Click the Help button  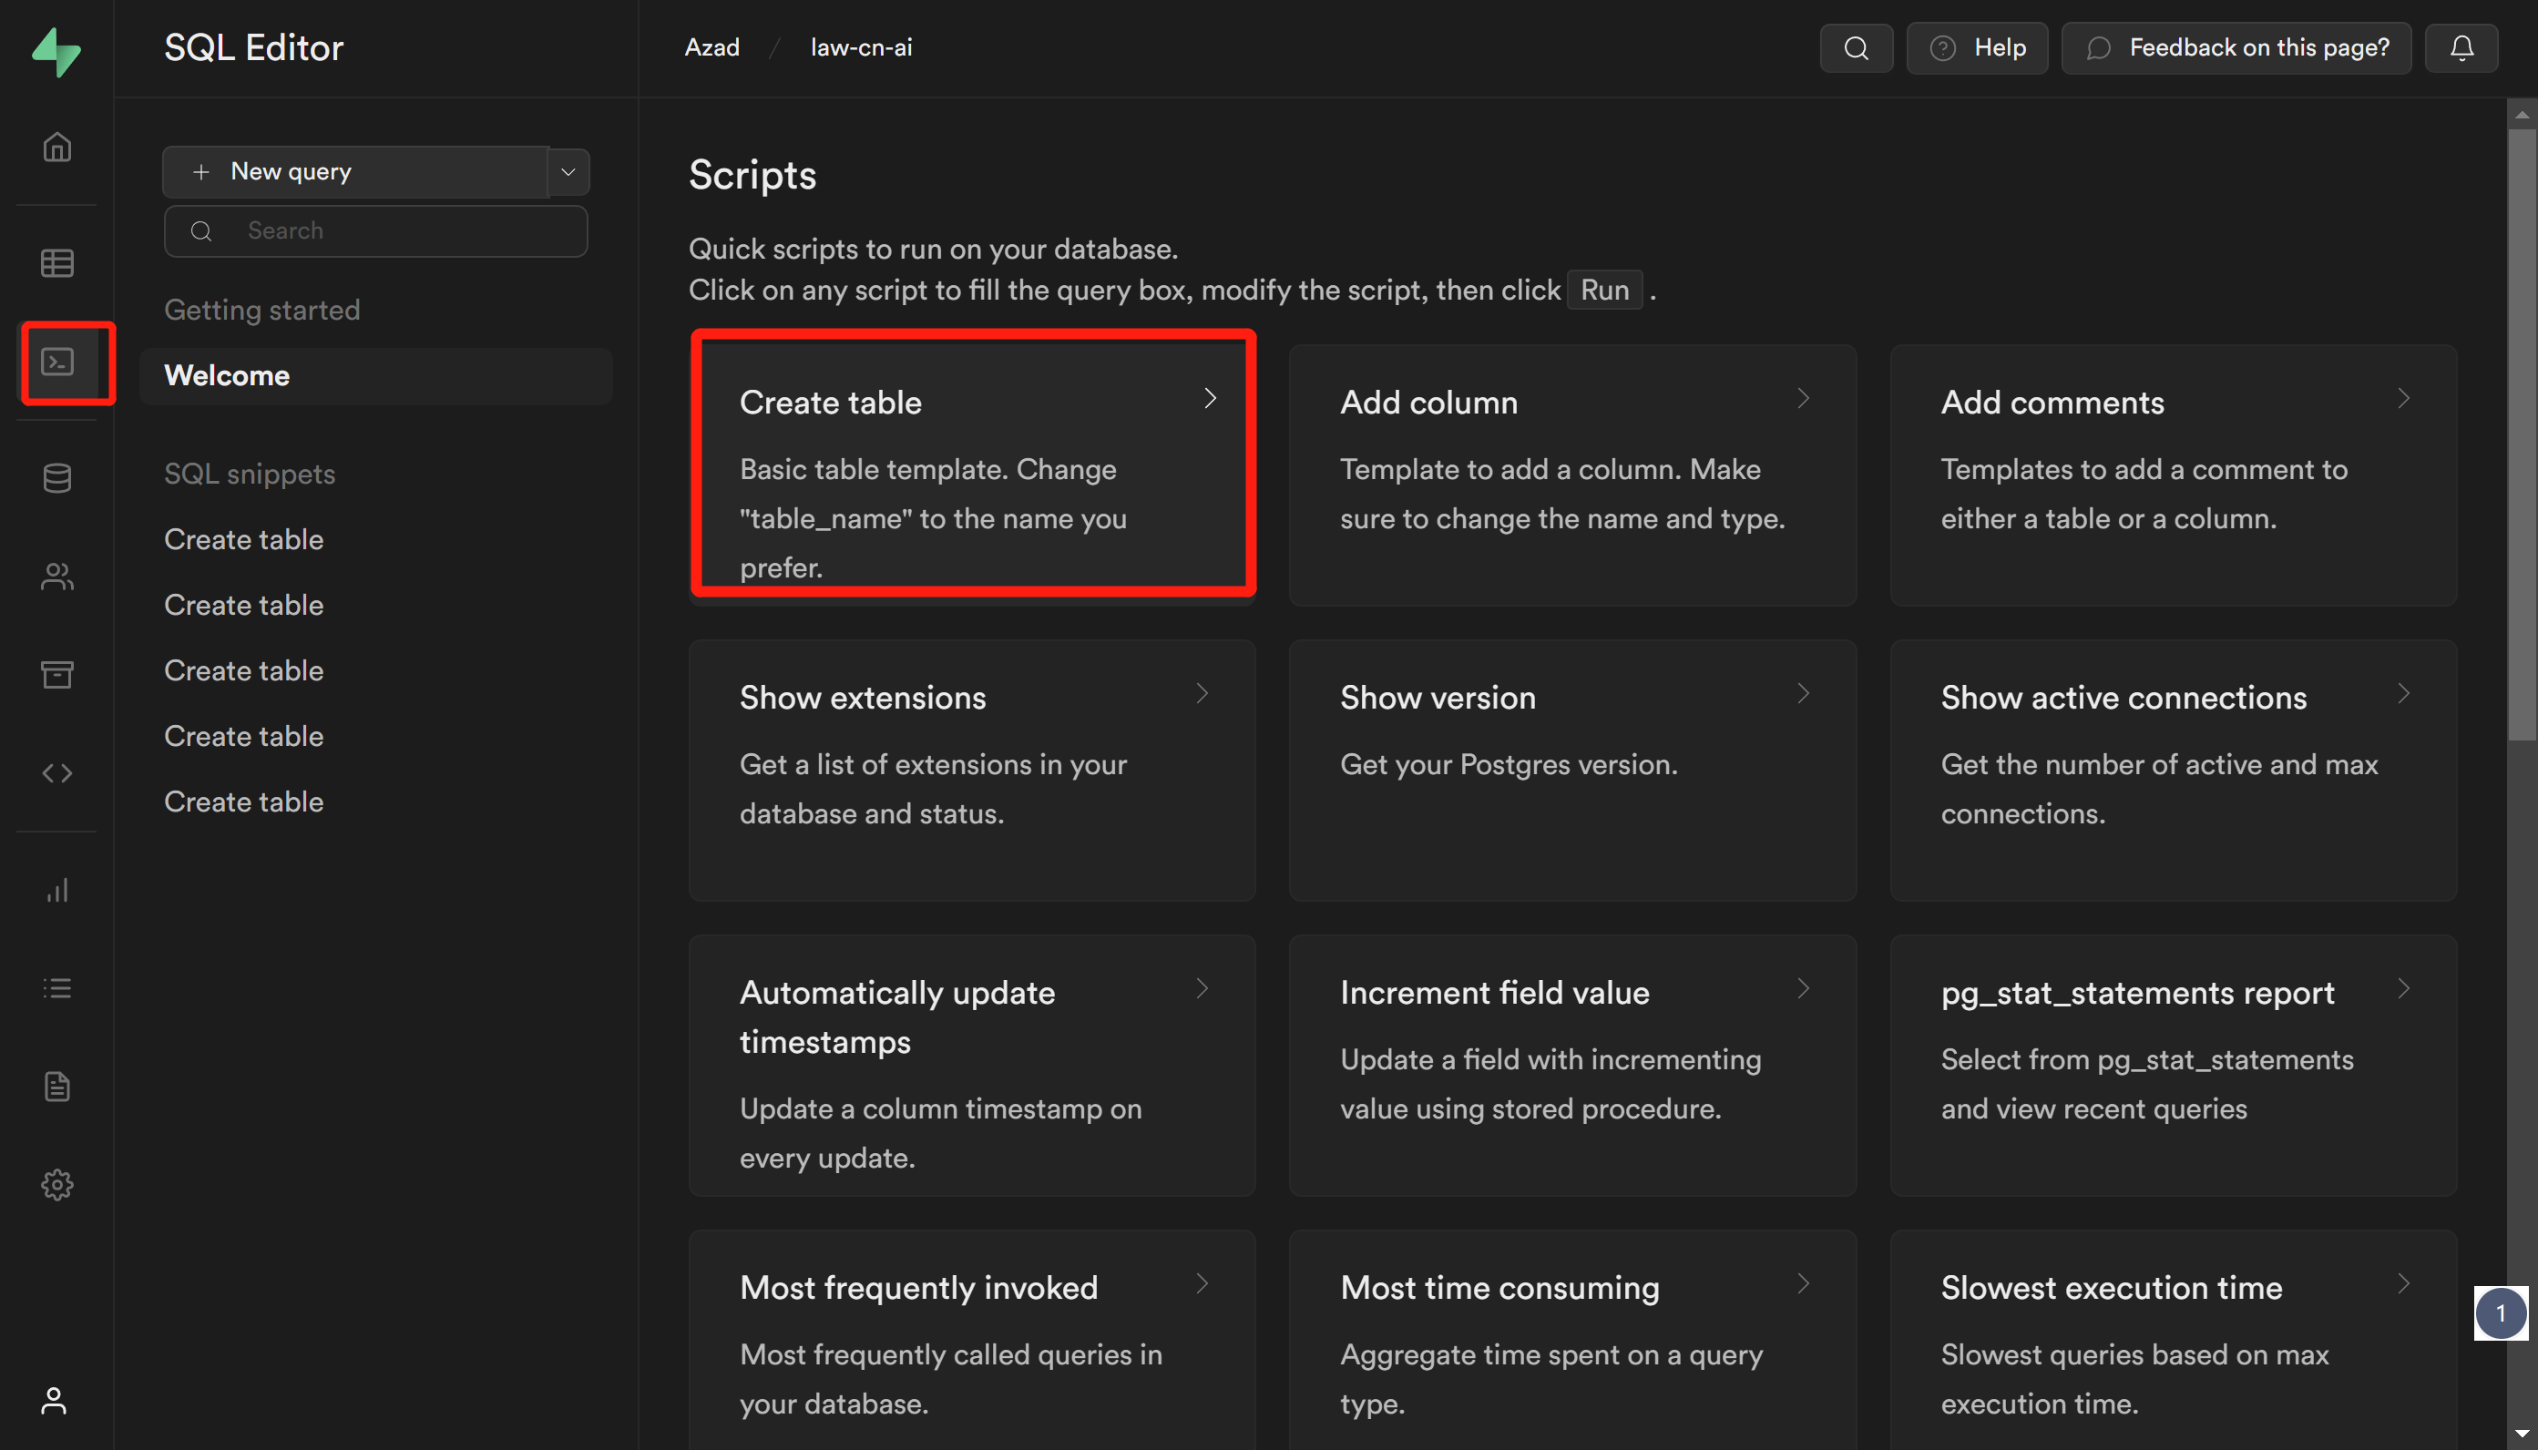point(1977,47)
